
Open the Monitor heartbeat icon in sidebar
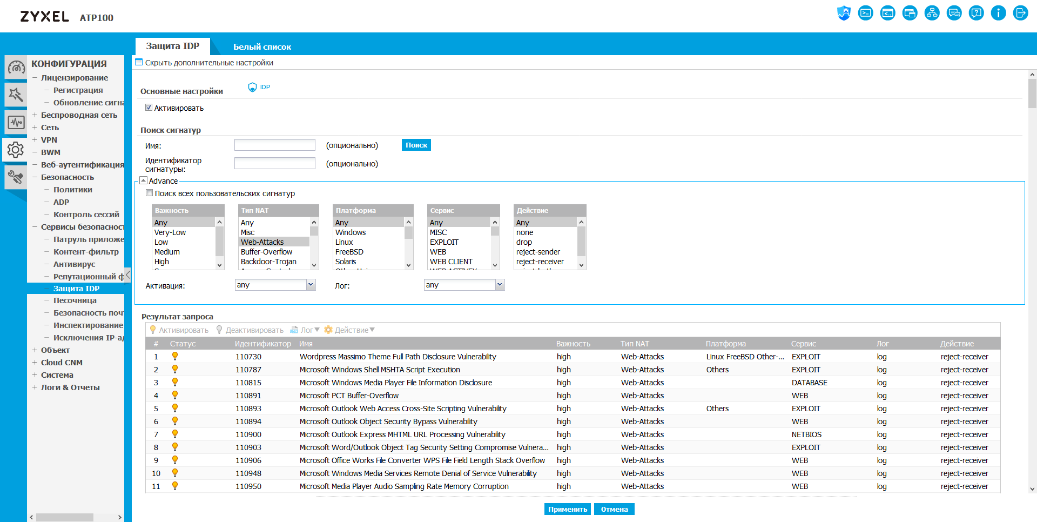[x=16, y=123]
